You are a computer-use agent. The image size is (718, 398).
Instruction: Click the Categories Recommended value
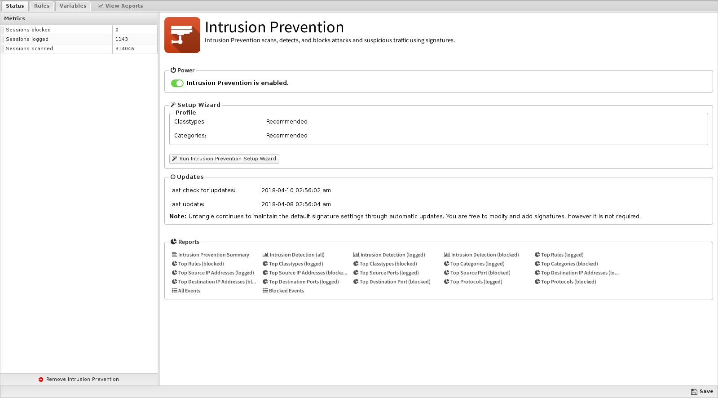tap(287, 136)
